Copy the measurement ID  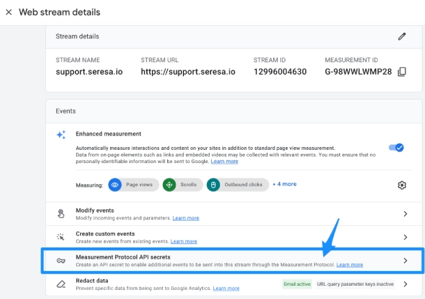pos(402,72)
